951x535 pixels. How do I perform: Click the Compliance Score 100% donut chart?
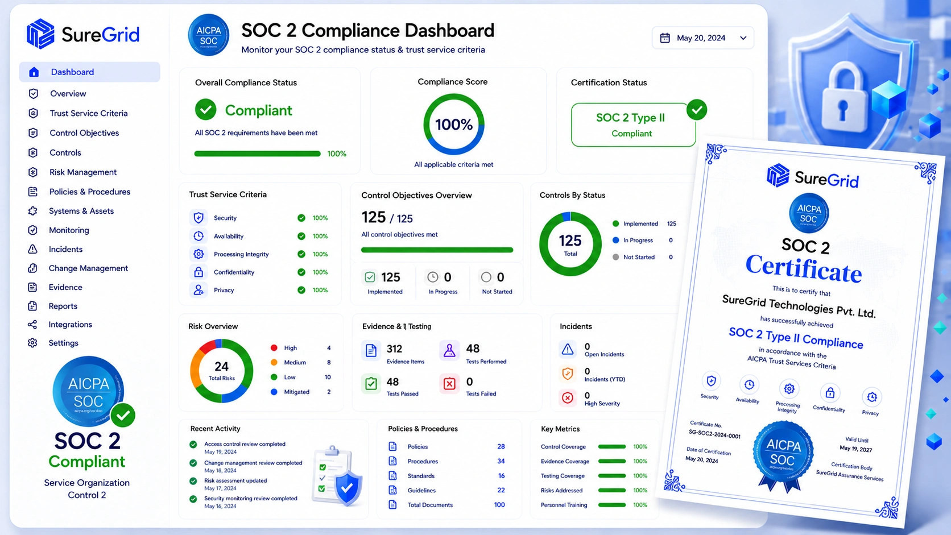[x=454, y=125]
